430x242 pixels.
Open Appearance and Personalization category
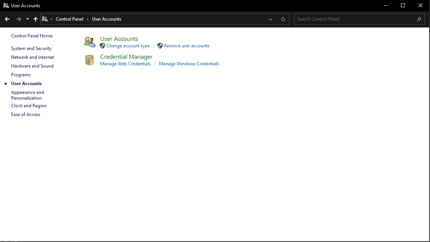[28, 95]
